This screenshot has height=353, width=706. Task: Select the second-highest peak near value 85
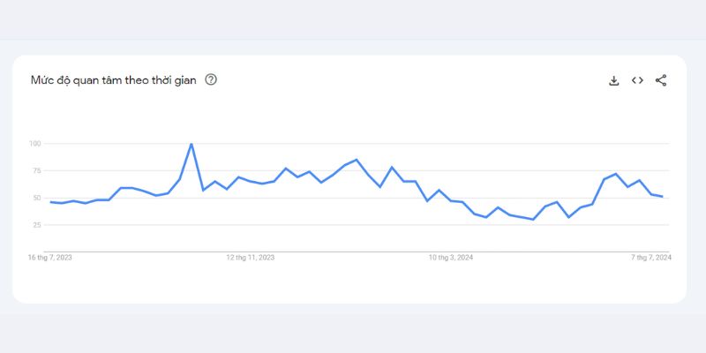pos(357,160)
